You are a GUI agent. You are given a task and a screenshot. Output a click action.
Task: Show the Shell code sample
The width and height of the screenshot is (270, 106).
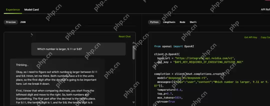(193, 22)
